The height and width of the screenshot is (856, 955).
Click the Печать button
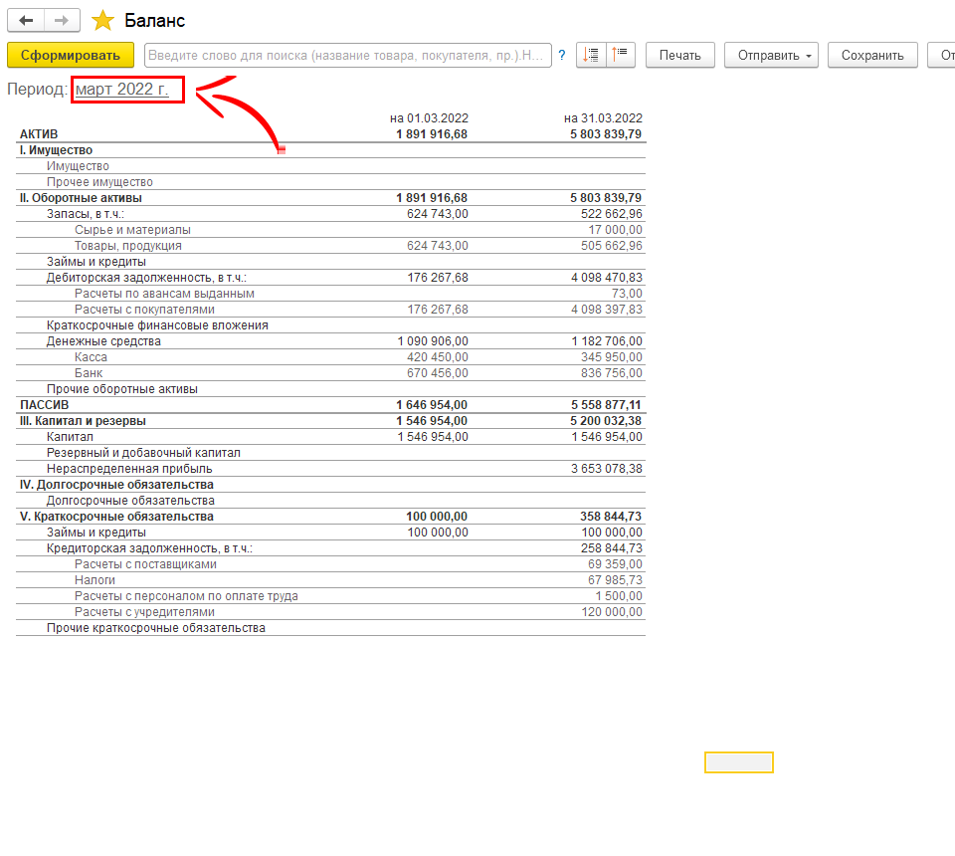(679, 56)
